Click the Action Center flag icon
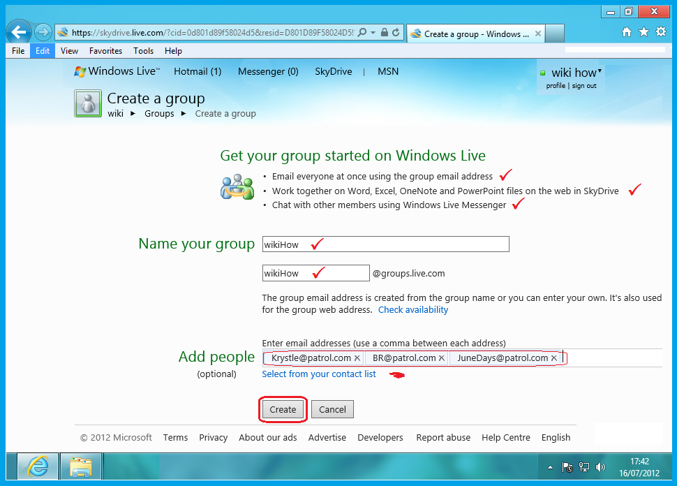The height and width of the screenshot is (486, 677). click(x=567, y=467)
